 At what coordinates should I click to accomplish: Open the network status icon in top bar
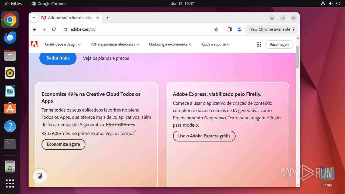click(323, 4)
